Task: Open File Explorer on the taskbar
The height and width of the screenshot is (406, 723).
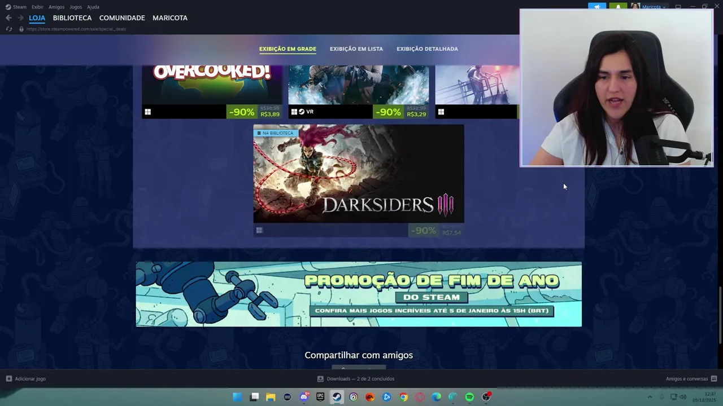Action: click(271, 397)
